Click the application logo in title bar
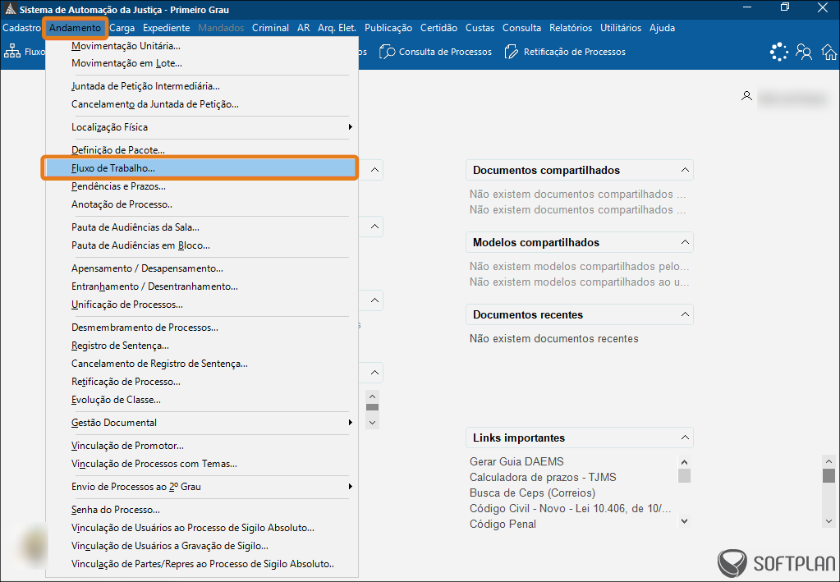 10,9
